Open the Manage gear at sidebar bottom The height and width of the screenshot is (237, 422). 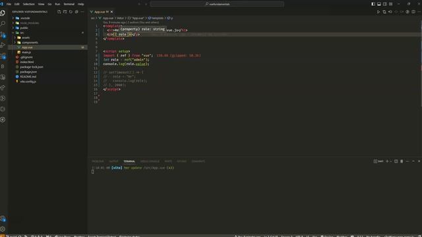tap(3, 229)
